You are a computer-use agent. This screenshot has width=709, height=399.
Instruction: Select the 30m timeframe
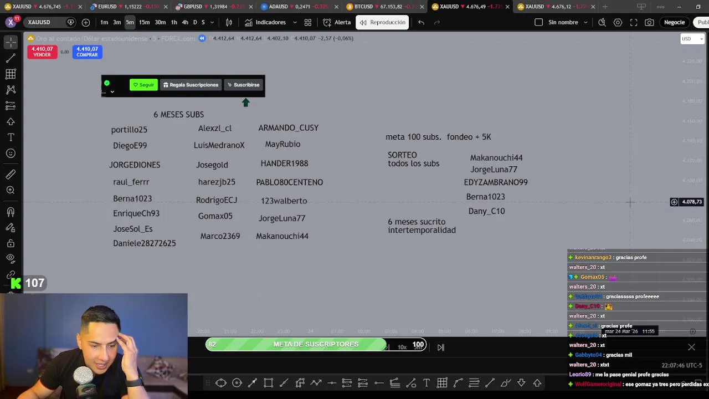(160, 22)
